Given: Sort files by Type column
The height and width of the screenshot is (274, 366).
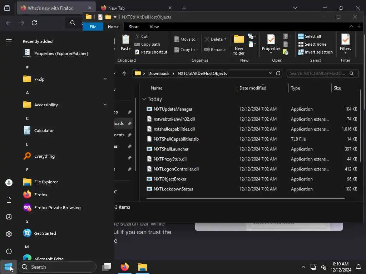Looking at the screenshot, I should (x=295, y=88).
